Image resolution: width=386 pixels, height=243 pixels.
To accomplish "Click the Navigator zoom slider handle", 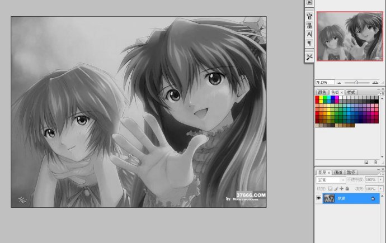I will pyautogui.click(x=356, y=83).
